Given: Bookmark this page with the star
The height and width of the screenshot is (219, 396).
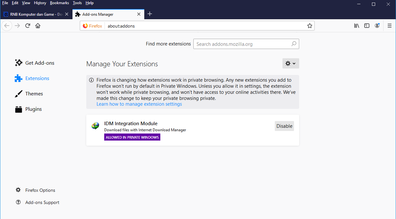Looking at the screenshot, I should 309,26.
